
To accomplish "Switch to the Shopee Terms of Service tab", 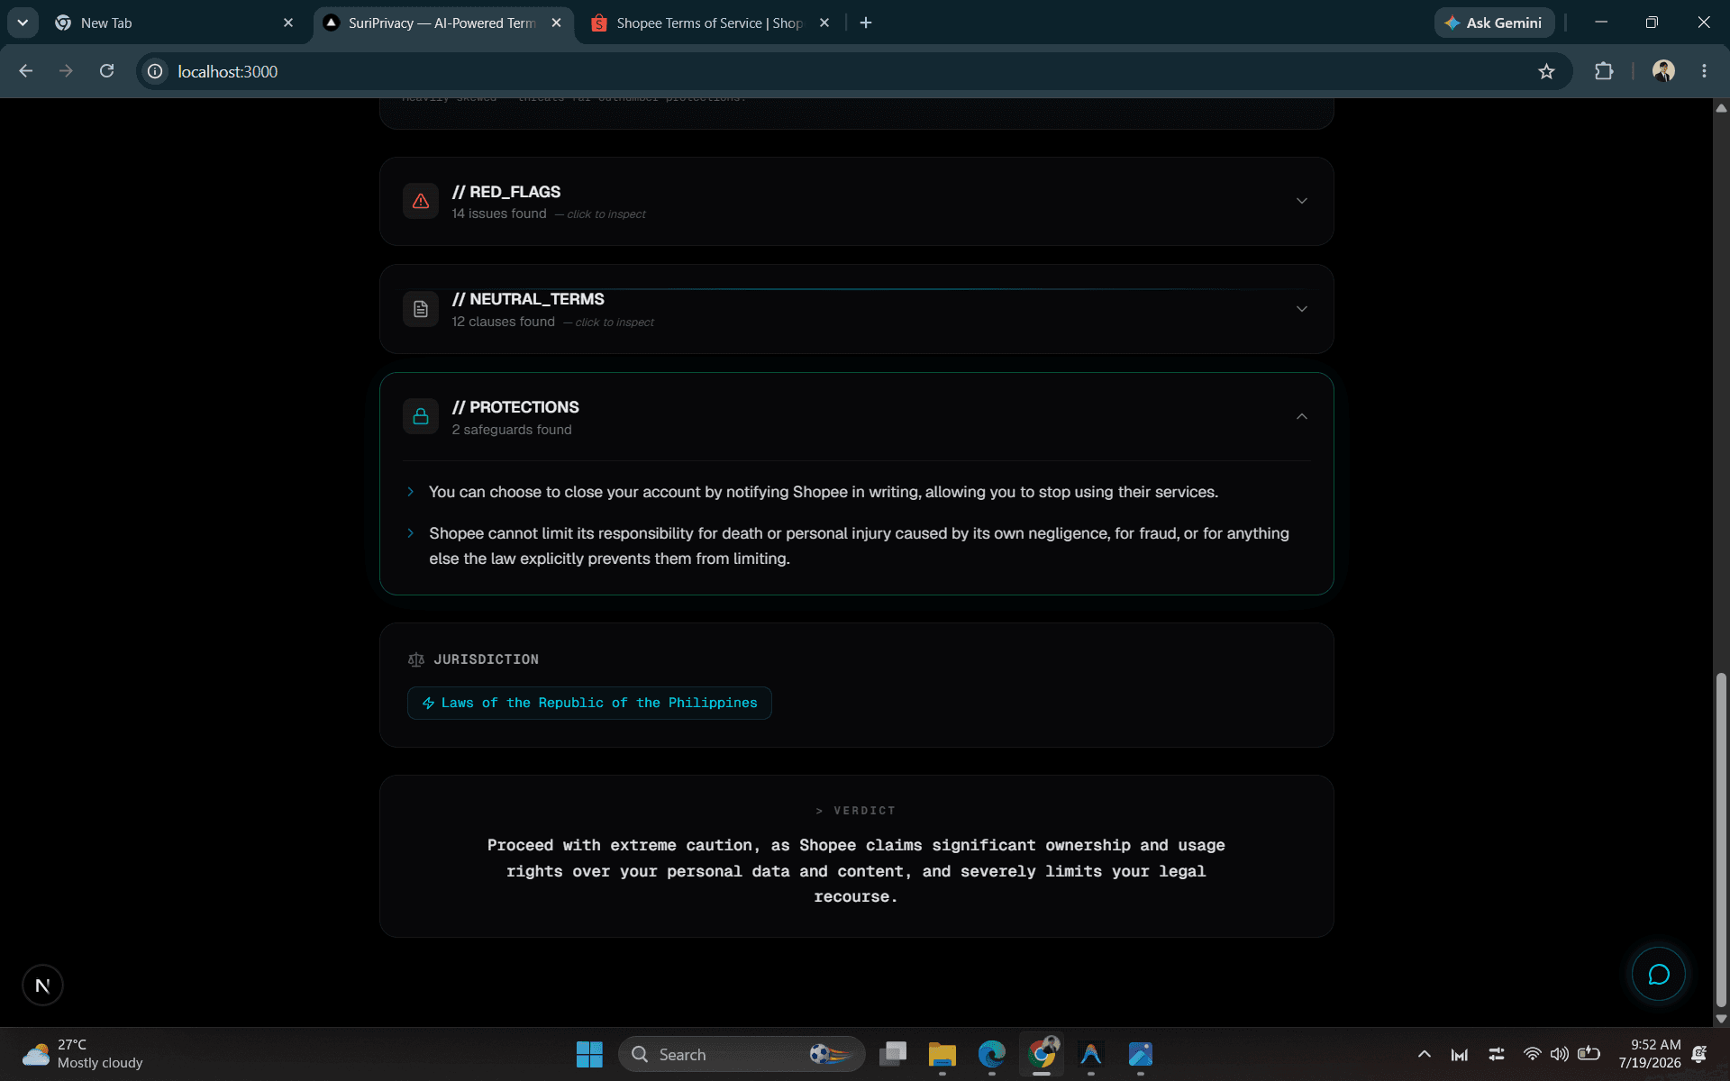I will point(709,23).
